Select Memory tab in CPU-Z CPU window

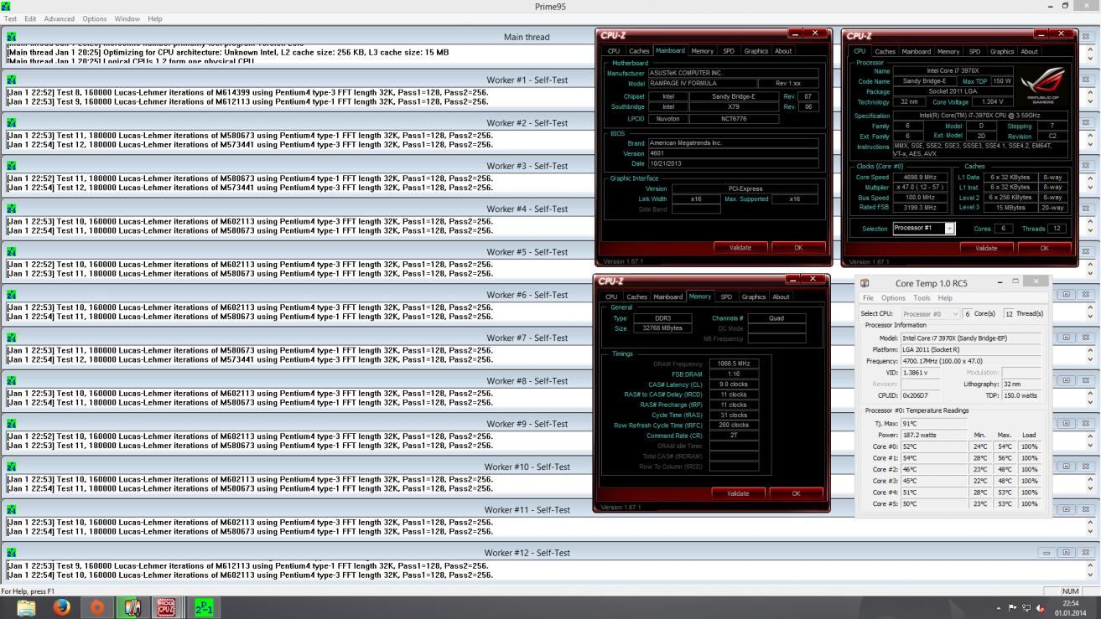948,51
